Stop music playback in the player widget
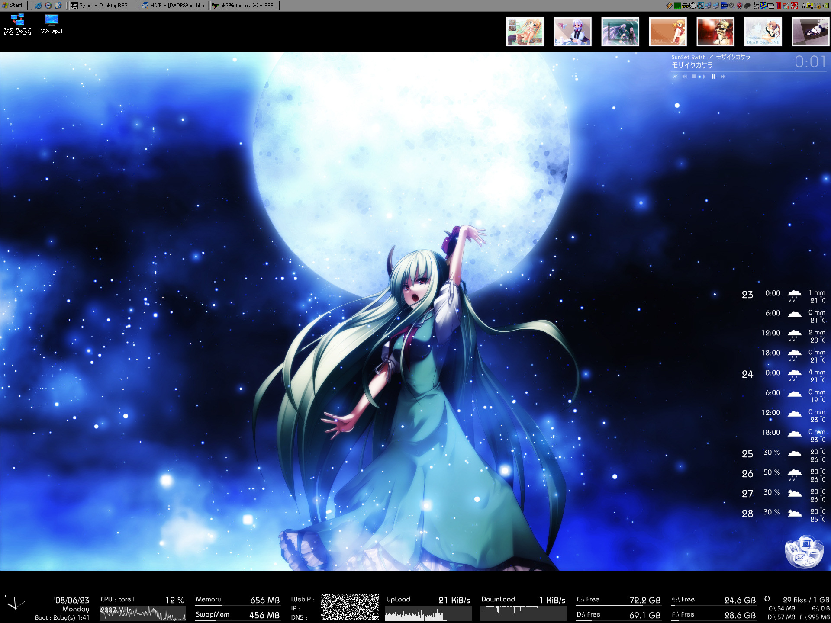Viewport: 831px width, 623px height. 694,77
